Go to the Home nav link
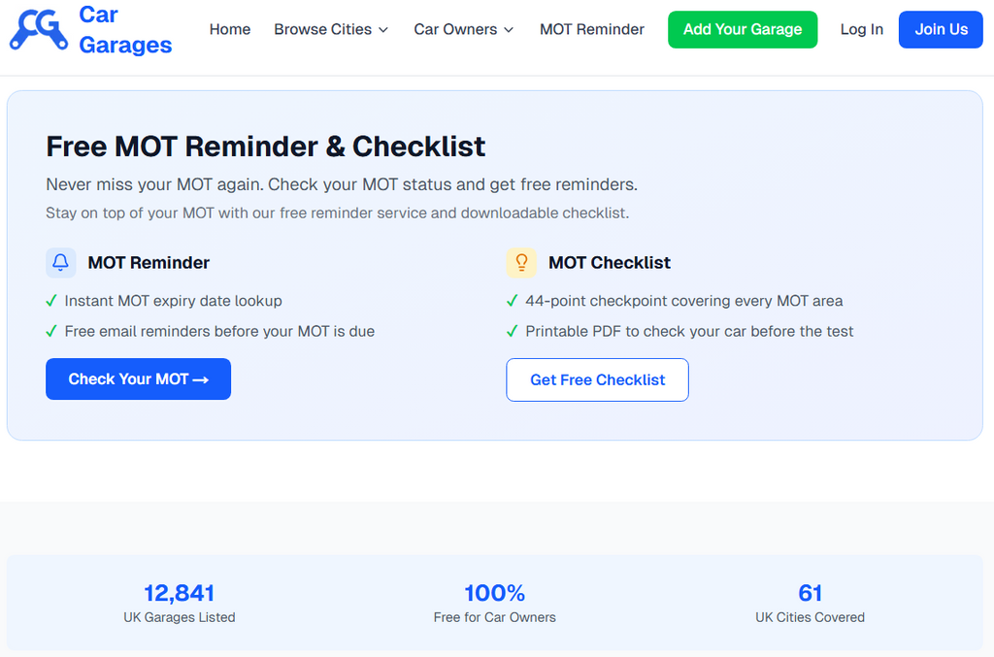 pos(230,29)
